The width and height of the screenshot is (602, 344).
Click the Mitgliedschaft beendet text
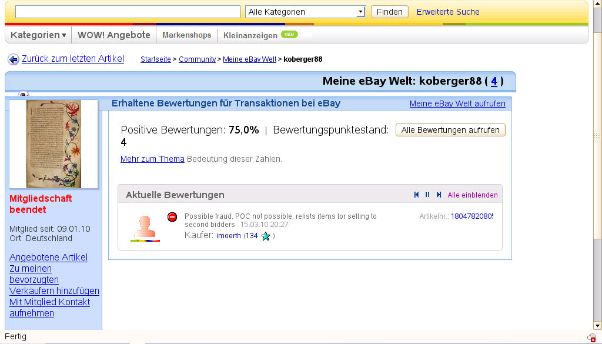(41, 204)
